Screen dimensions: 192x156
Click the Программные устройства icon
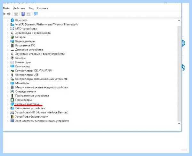[12, 96]
